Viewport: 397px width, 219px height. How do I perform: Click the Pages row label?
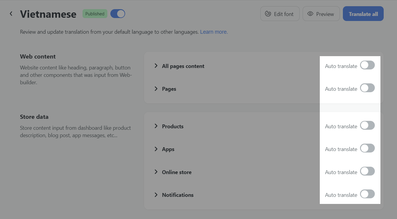169,89
